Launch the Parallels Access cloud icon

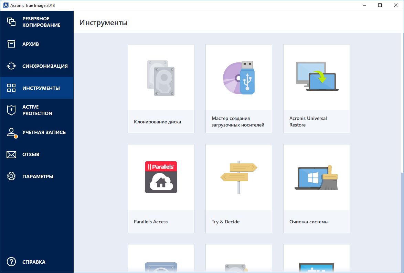click(161, 177)
